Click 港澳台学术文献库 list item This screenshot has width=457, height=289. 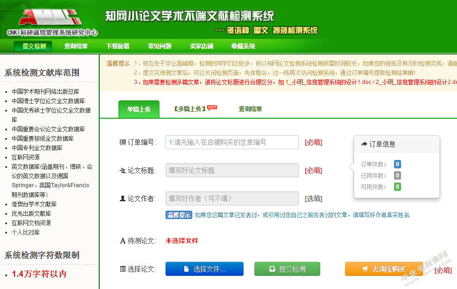pyautogui.click(x=34, y=204)
